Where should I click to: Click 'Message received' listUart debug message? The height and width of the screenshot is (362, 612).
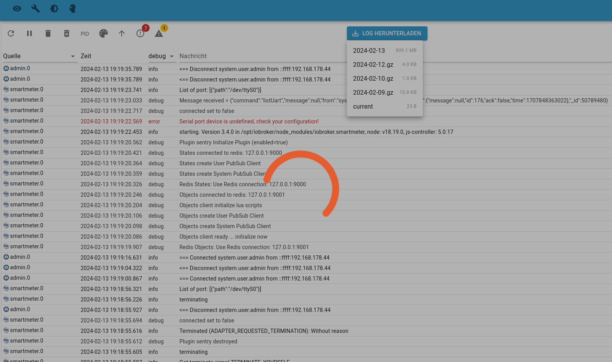(393, 100)
